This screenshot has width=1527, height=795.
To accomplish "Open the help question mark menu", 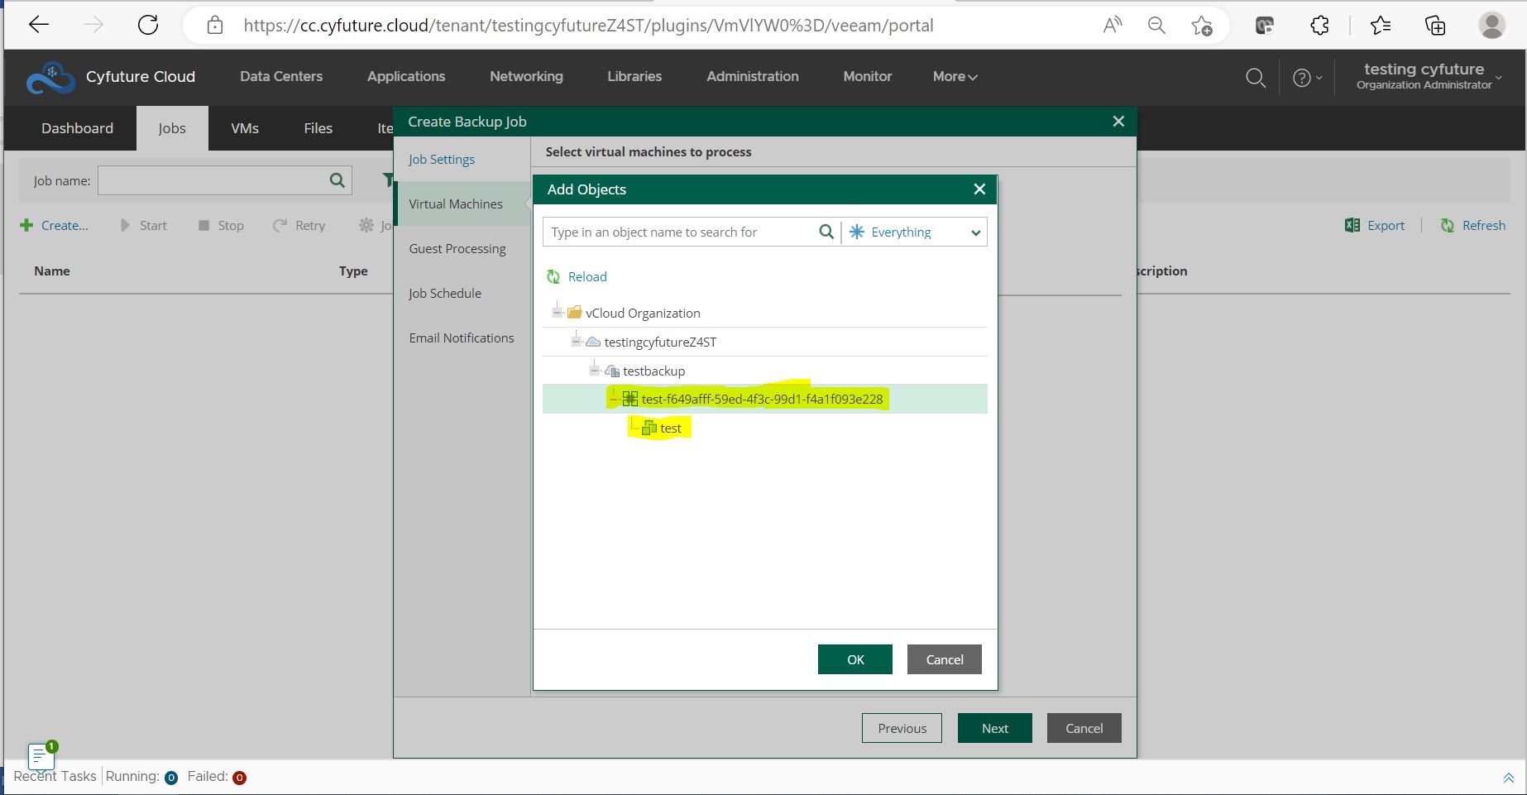I will coord(1307,78).
